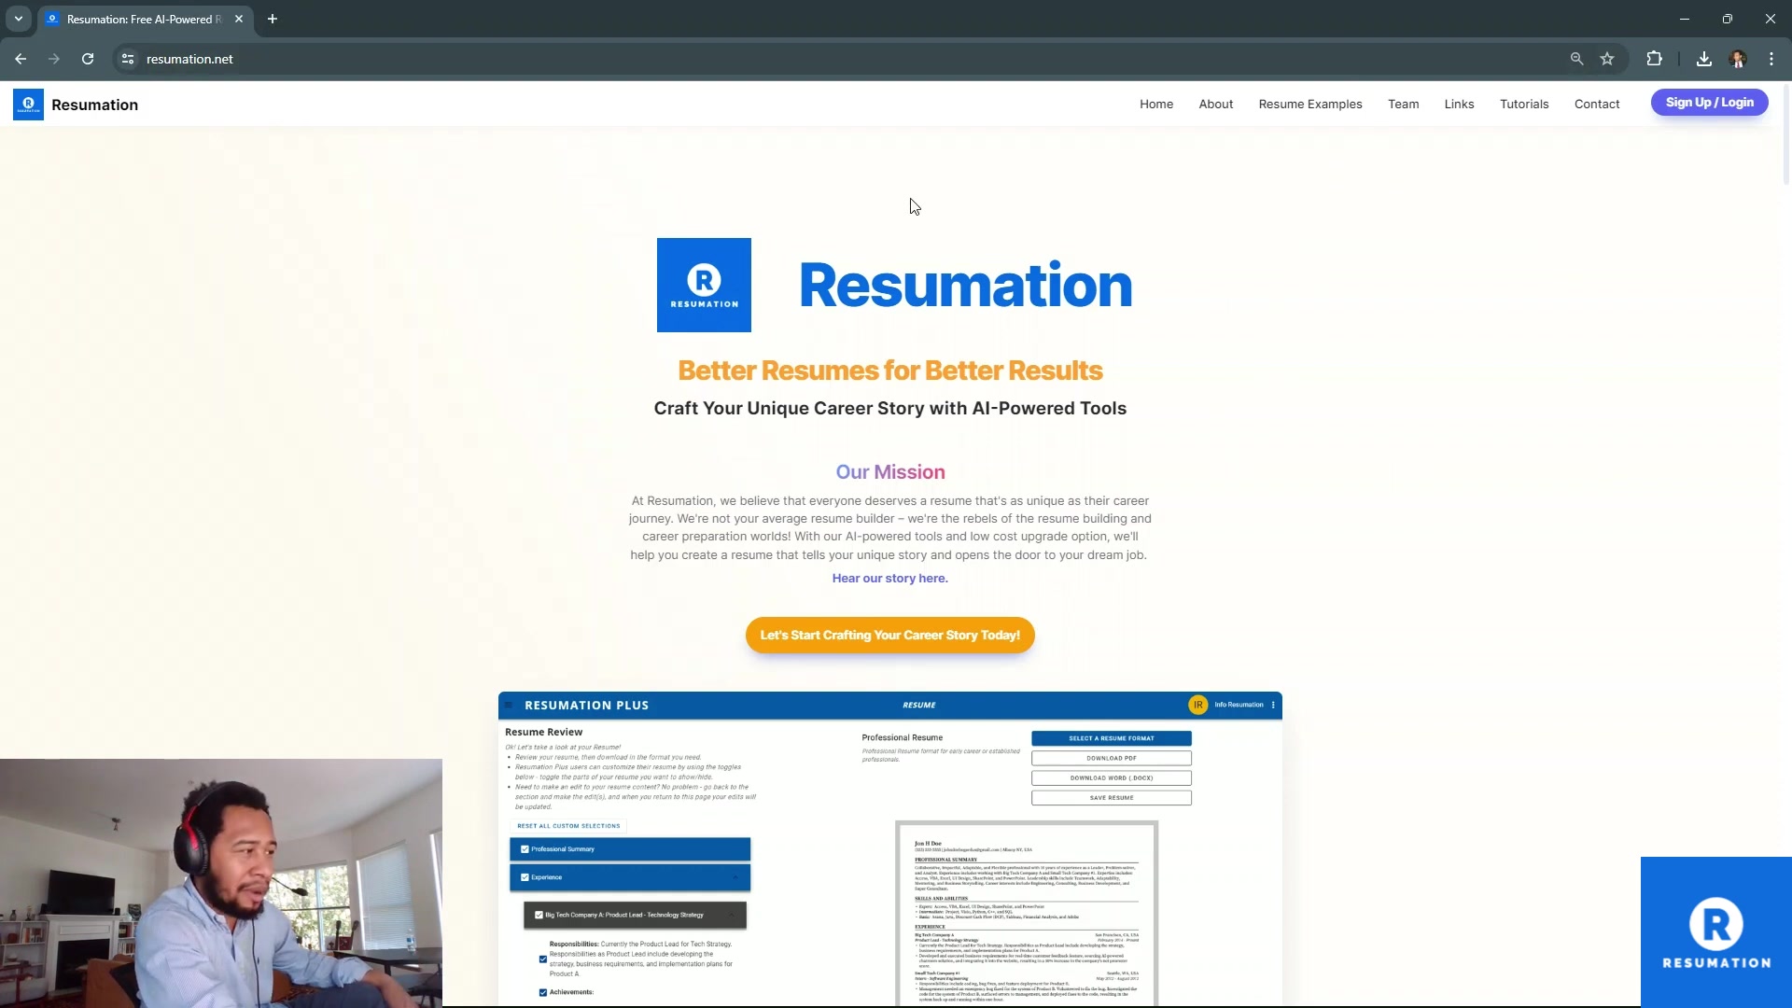Open the Chrome three-dot menu
1792x1008 pixels.
1771,59
